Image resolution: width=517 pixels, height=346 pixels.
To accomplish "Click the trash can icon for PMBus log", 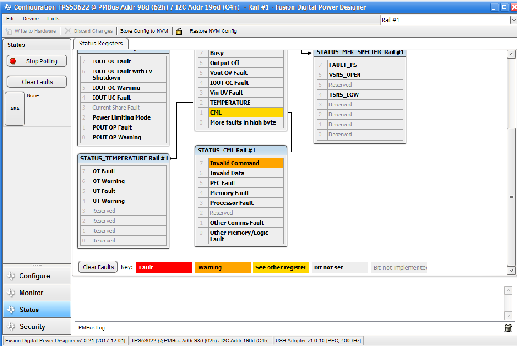I will click(x=508, y=327).
